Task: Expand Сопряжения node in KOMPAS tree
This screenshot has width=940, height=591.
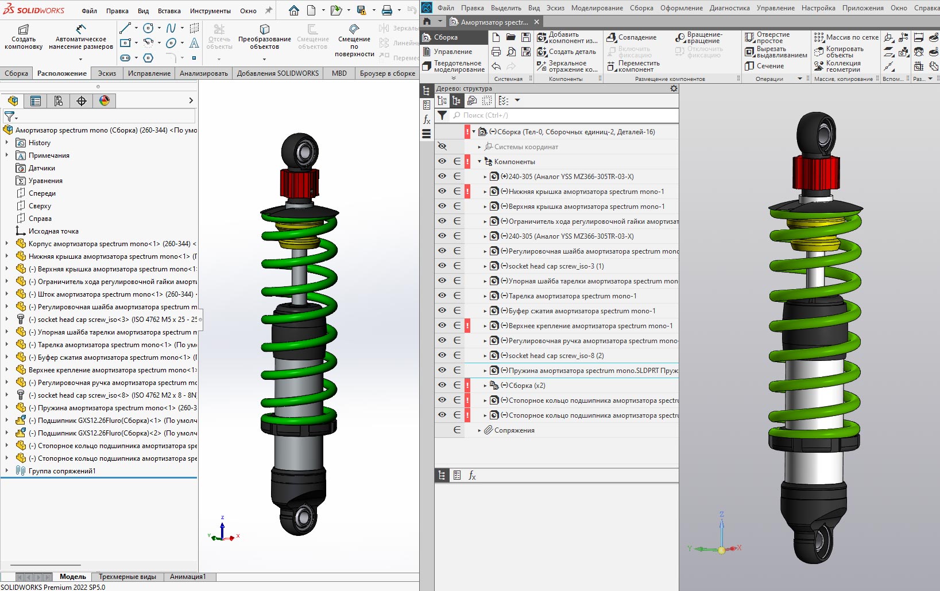Action: pos(479,430)
